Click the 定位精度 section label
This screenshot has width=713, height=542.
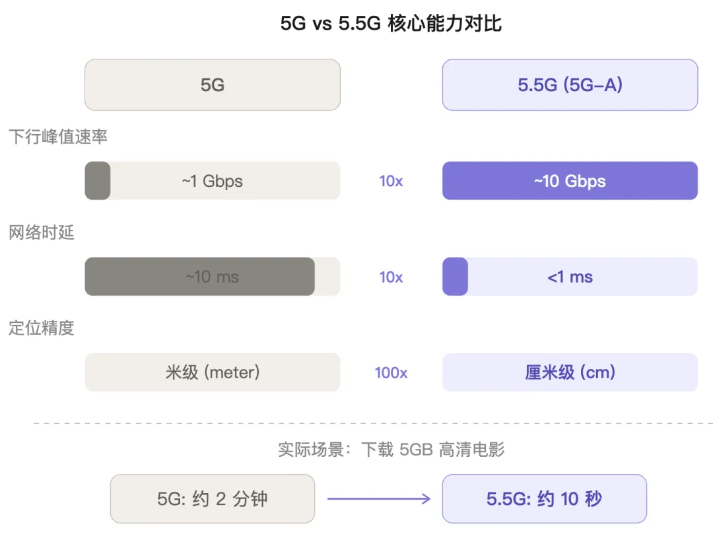coord(42,328)
